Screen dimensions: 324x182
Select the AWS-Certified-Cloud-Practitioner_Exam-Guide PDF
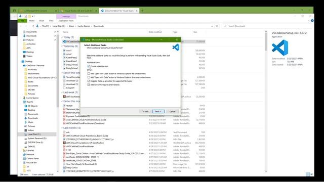[x=87, y=136]
